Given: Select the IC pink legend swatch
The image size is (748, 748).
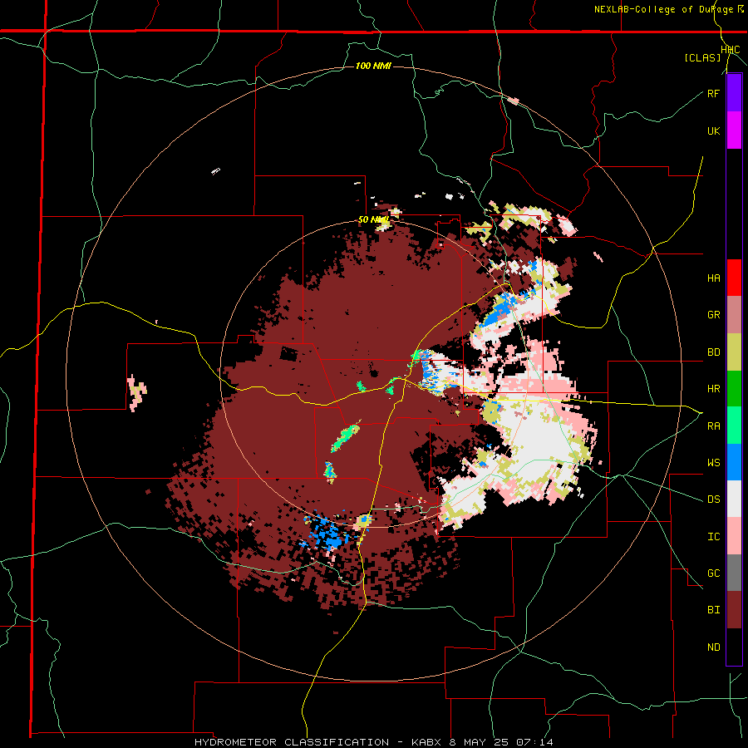Looking at the screenshot, I should [734, 536].
